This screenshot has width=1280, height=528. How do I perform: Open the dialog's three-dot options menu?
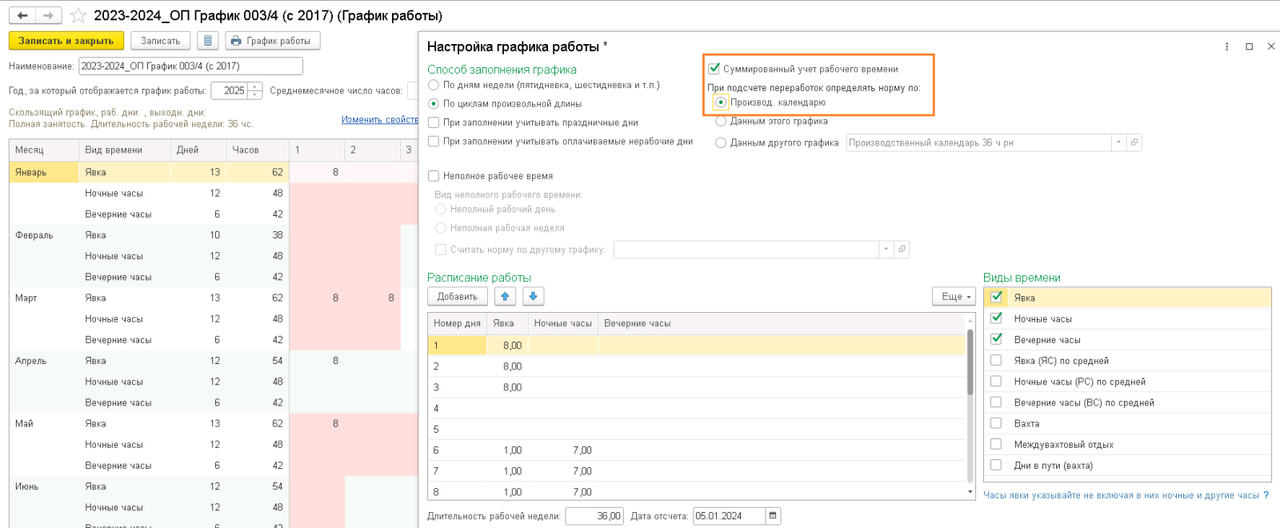click(1226, 46)
